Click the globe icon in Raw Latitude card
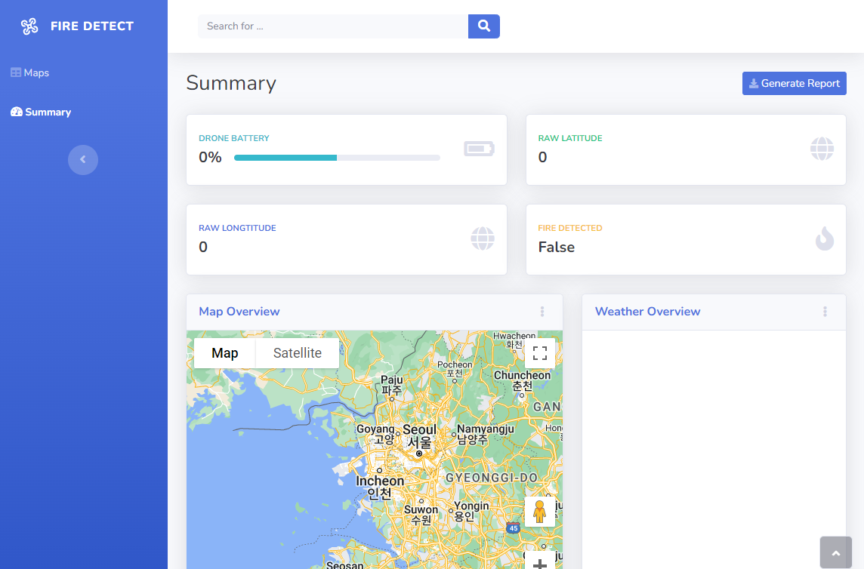This screenshot has height=569, width=864. [x=822, y=149]
